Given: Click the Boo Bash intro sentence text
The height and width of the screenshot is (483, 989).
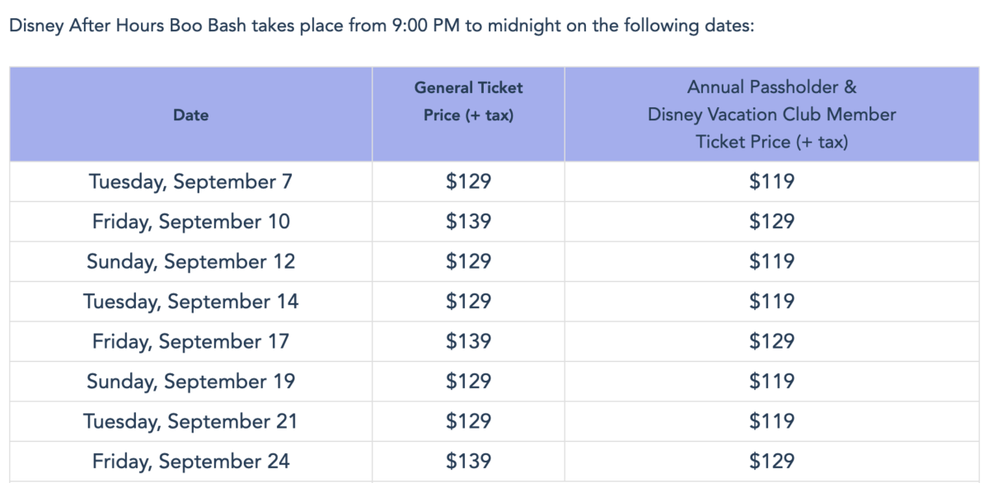Looking at the screenshot, I should tap(381, 26).
